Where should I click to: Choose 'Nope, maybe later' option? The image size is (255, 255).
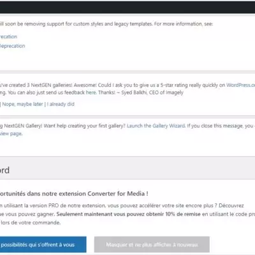(22, 104)
